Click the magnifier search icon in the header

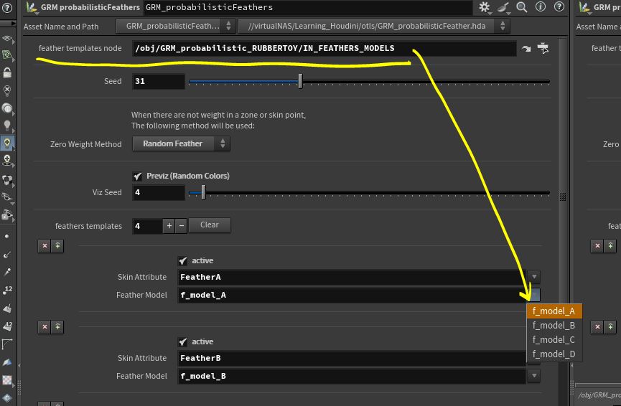[522, 7]
